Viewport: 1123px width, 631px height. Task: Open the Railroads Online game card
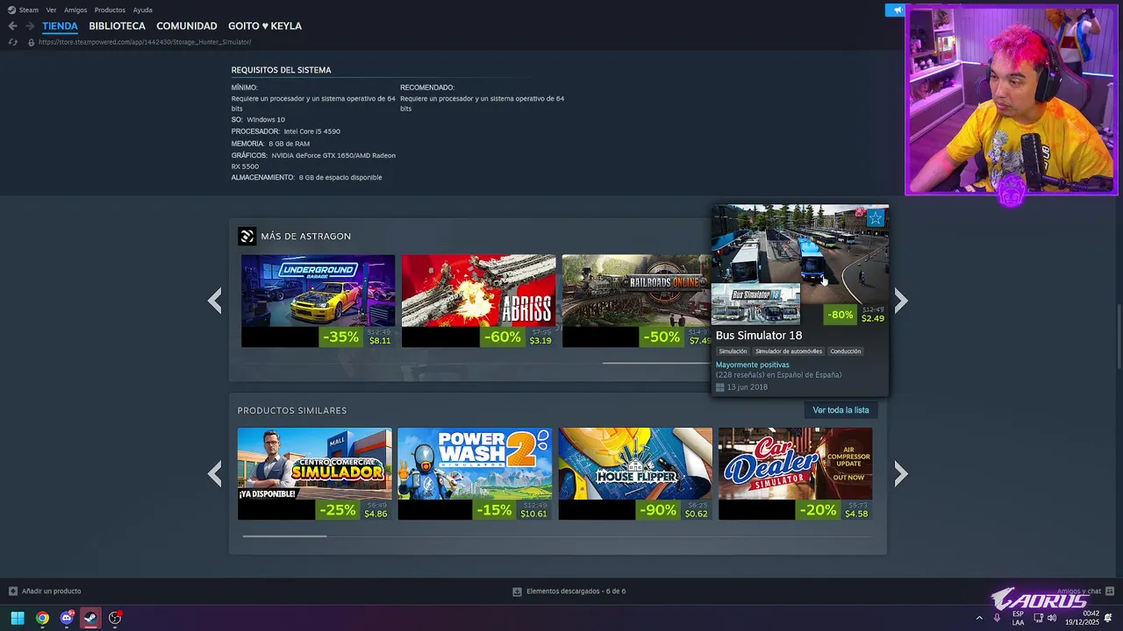click(636, 301)
